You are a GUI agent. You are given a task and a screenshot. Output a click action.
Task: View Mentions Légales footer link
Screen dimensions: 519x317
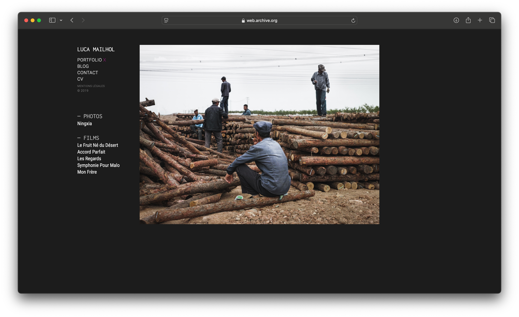click(x=91, y=86)
